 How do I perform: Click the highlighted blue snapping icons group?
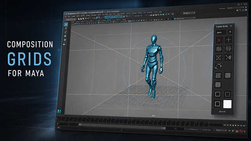click(113, 17)
